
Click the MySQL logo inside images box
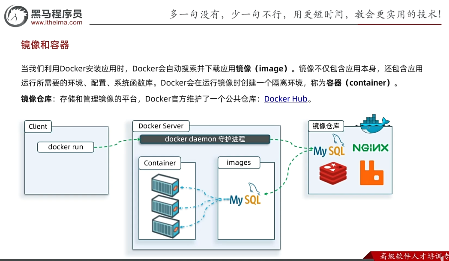tap(246, 196)
